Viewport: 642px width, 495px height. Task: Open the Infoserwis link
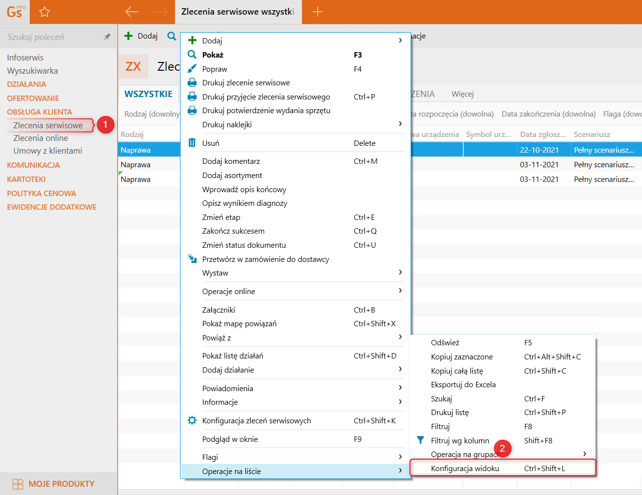point(25,58)
